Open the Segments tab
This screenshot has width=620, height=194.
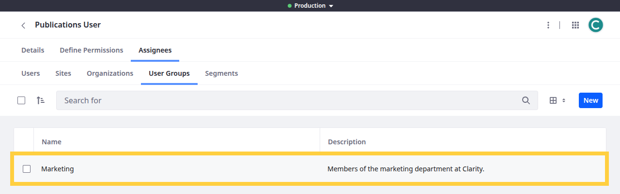[x=221, y=73]
